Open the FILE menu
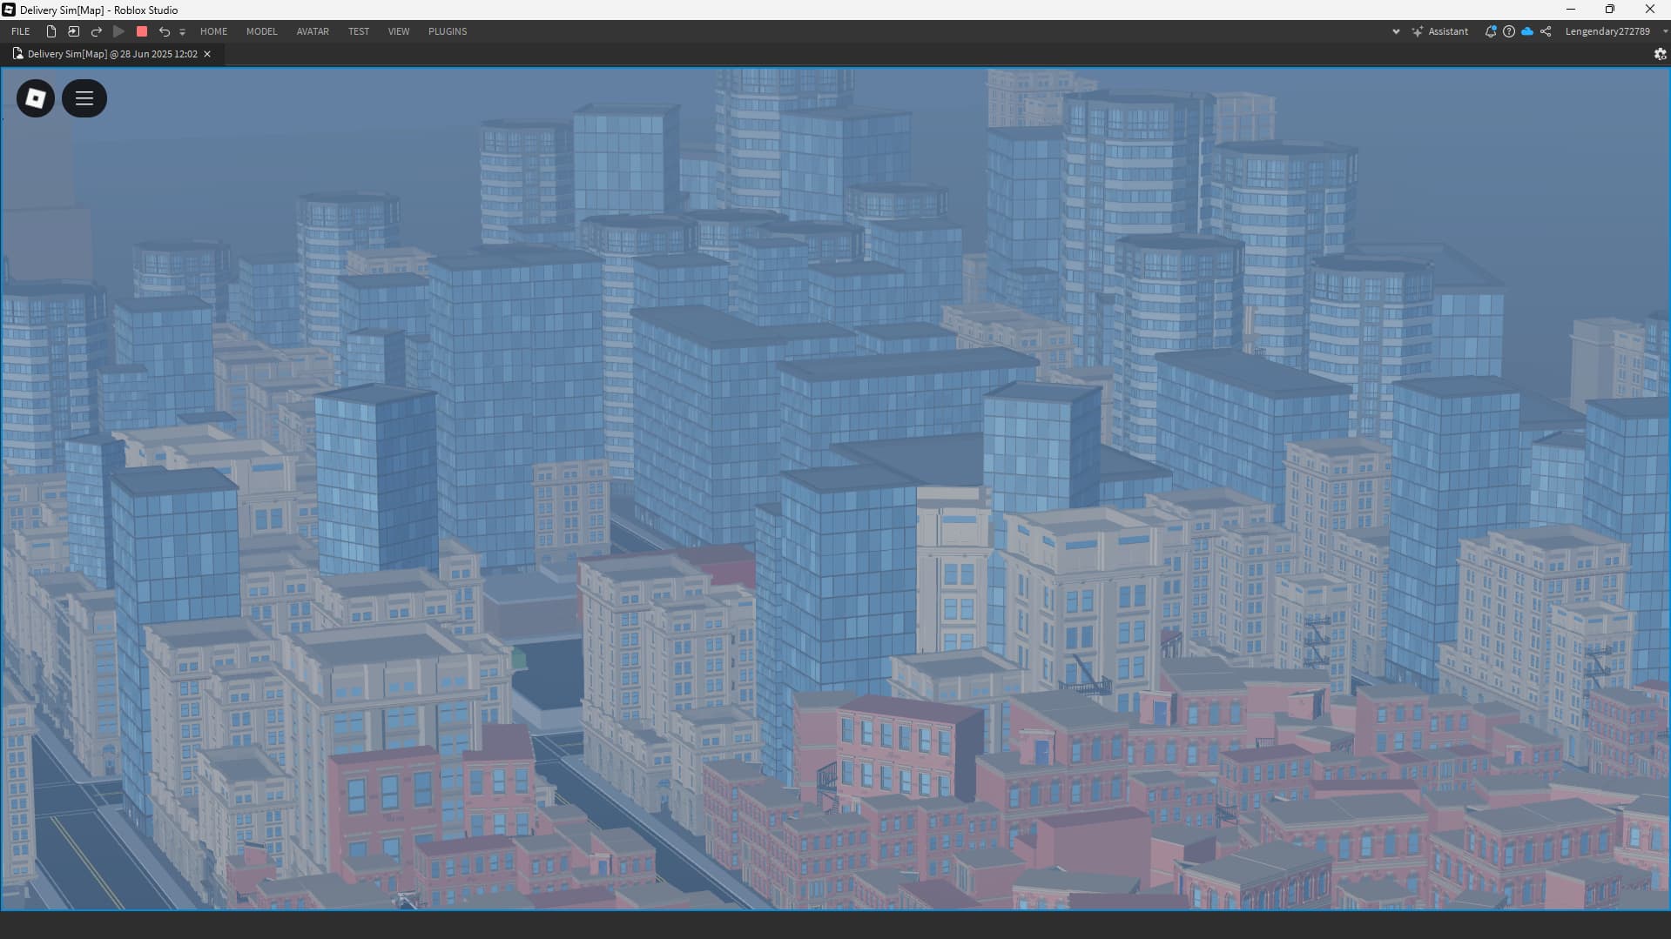 pos(21,31)
